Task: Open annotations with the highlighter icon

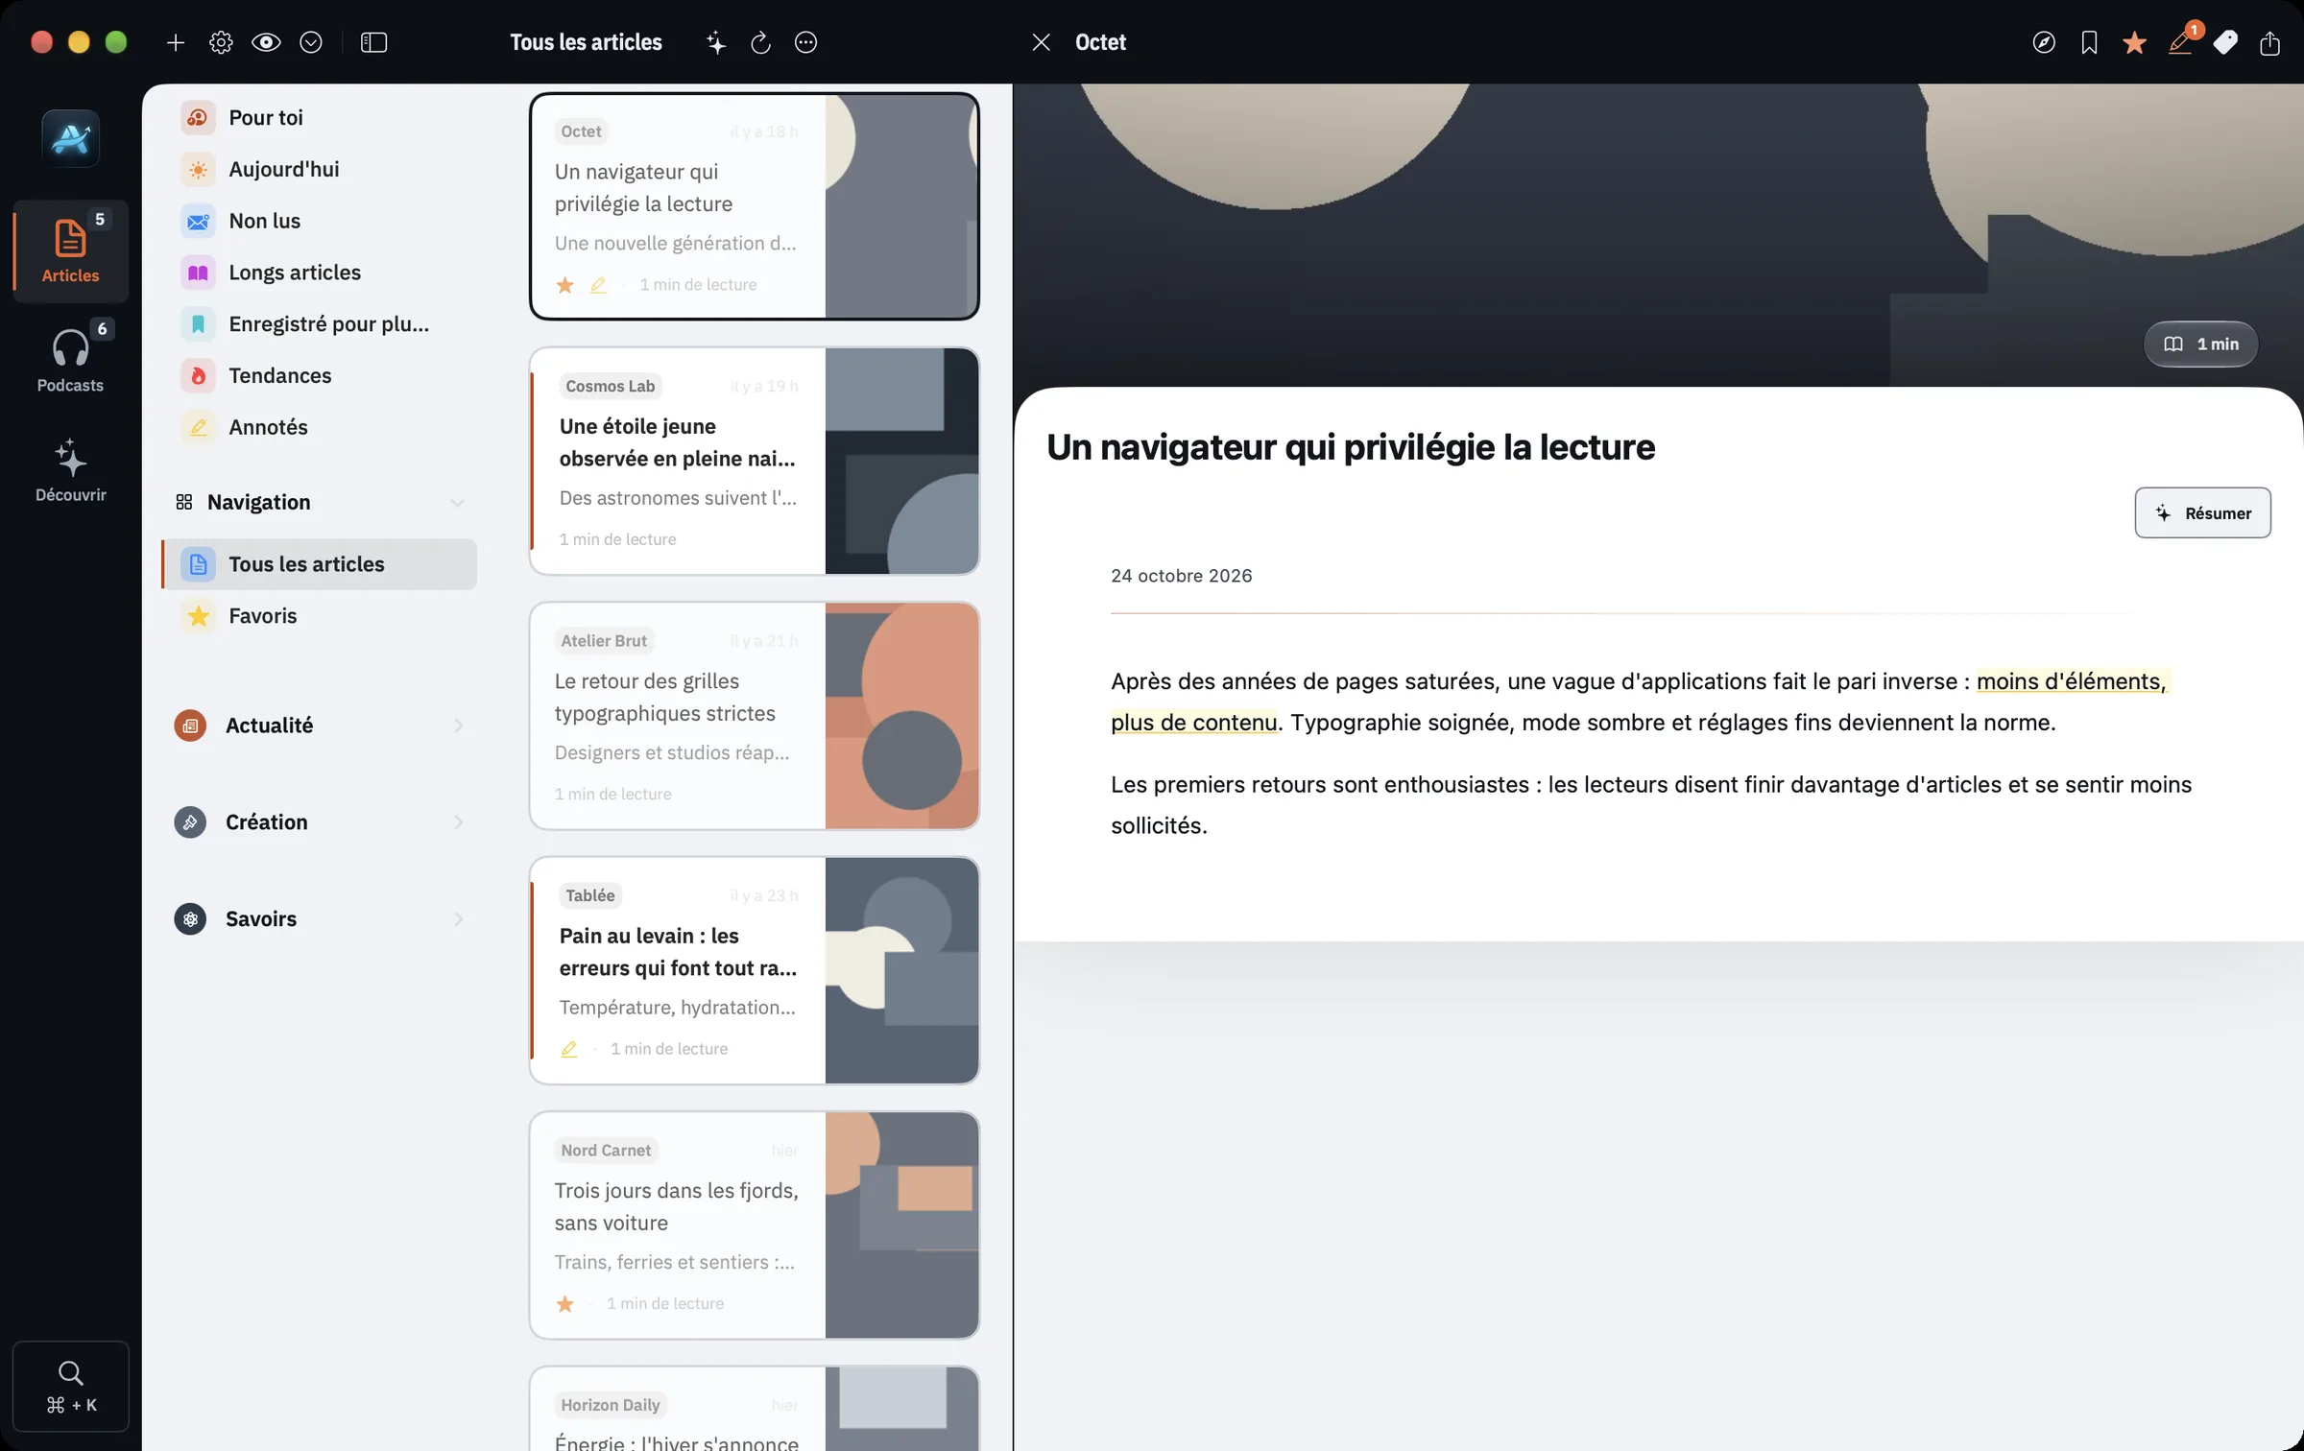Action: [x=2180, y=42]
